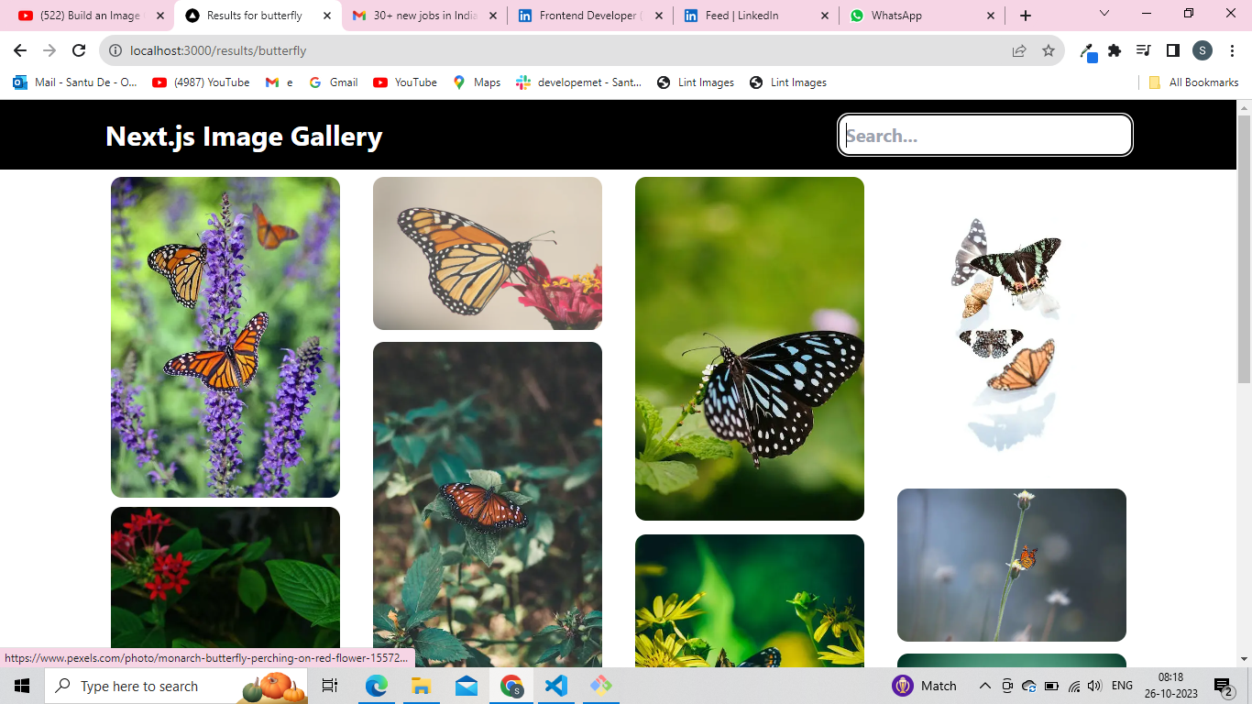Expand hidden icons in system tray
Screen dimensions: 1252x704
pyautogui.click(x=984, y=685)
